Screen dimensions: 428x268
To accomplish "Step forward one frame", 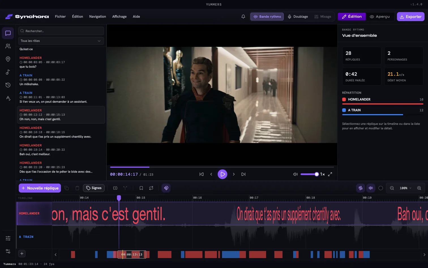I will (234, 174).
